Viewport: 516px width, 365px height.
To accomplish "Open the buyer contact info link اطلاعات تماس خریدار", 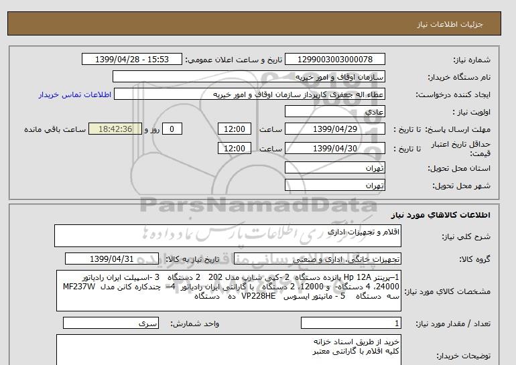I will (74, 94).
